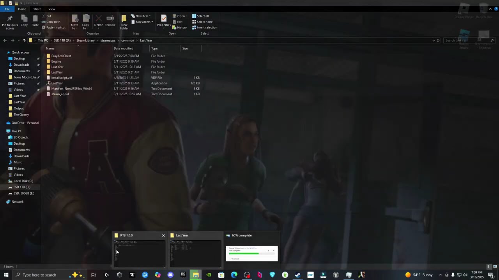Go up one folder level arrow
This screenshot has width=499, height=280.
pyautogui.click(x=24, y=40)
